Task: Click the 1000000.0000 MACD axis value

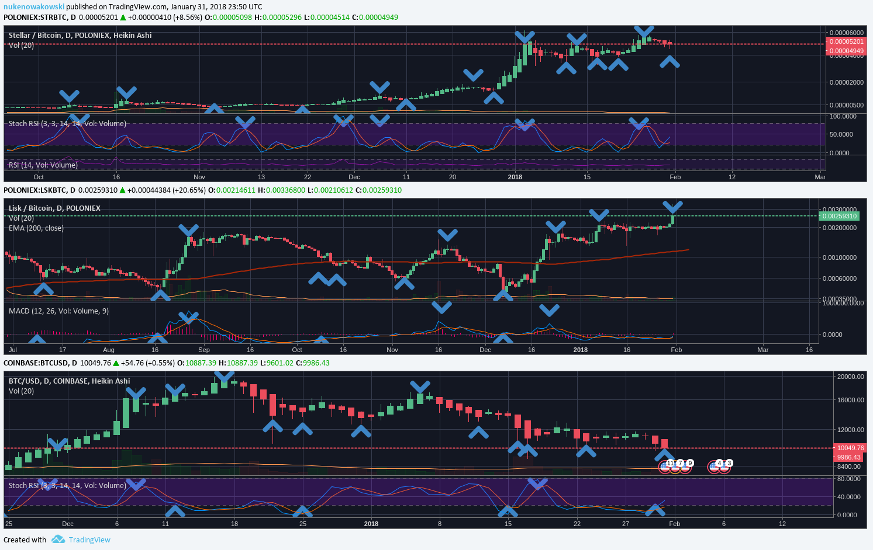Action: pyautogui.click(x=843, y=302)
